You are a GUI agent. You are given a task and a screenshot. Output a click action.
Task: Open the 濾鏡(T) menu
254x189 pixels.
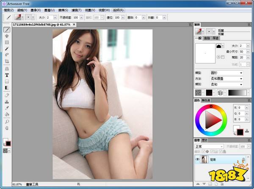(x=77, y=10)
